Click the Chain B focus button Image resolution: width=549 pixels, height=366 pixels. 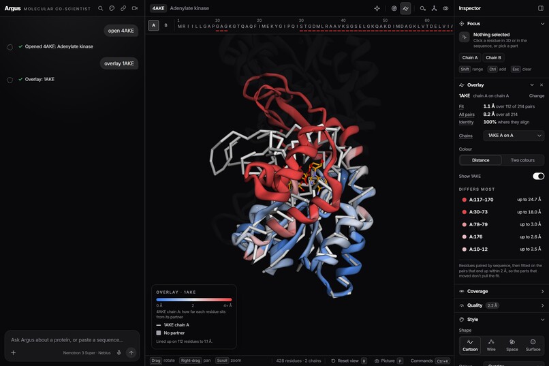493,58
